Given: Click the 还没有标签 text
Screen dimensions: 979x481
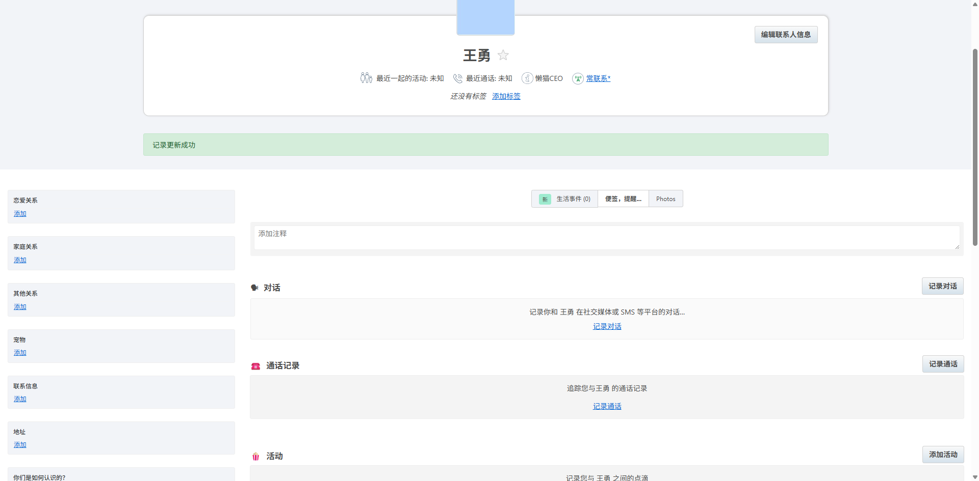Looking at the screenshot, I should [x=468, y=96].
